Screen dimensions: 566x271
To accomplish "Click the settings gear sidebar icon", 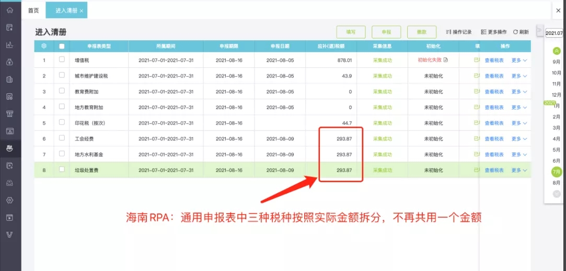I will tap(10, 200).
